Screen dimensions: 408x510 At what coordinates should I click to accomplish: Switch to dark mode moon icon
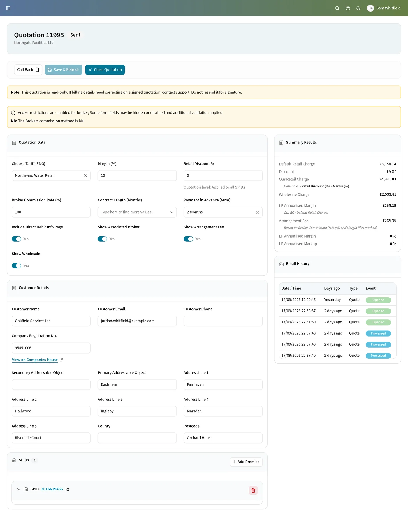pos(358,8)
